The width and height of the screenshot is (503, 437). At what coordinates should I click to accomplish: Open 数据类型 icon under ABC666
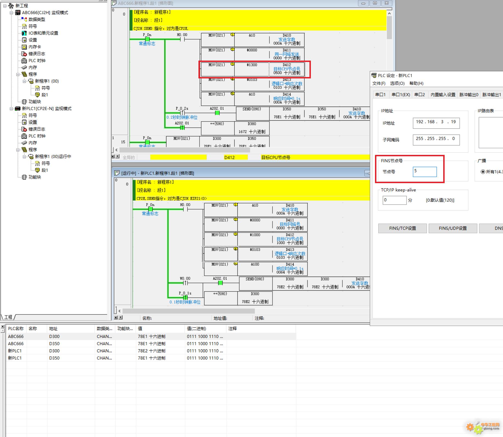24,19
